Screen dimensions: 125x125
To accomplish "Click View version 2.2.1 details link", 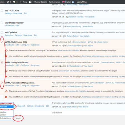I will (x=75, y=91).
